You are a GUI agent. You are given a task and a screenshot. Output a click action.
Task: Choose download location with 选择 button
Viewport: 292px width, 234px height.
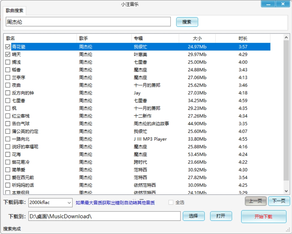[194, 216]
